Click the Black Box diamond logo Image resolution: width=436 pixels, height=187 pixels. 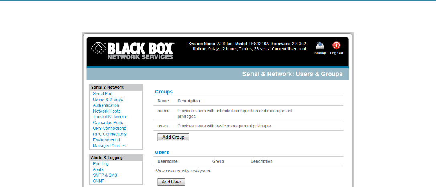pyautogui.click(x=98, y=49)
